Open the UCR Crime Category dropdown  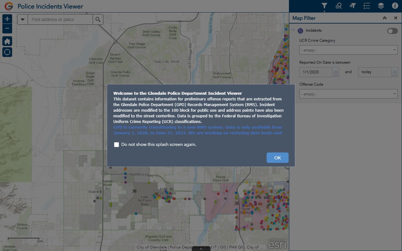[x=348, y=50]
